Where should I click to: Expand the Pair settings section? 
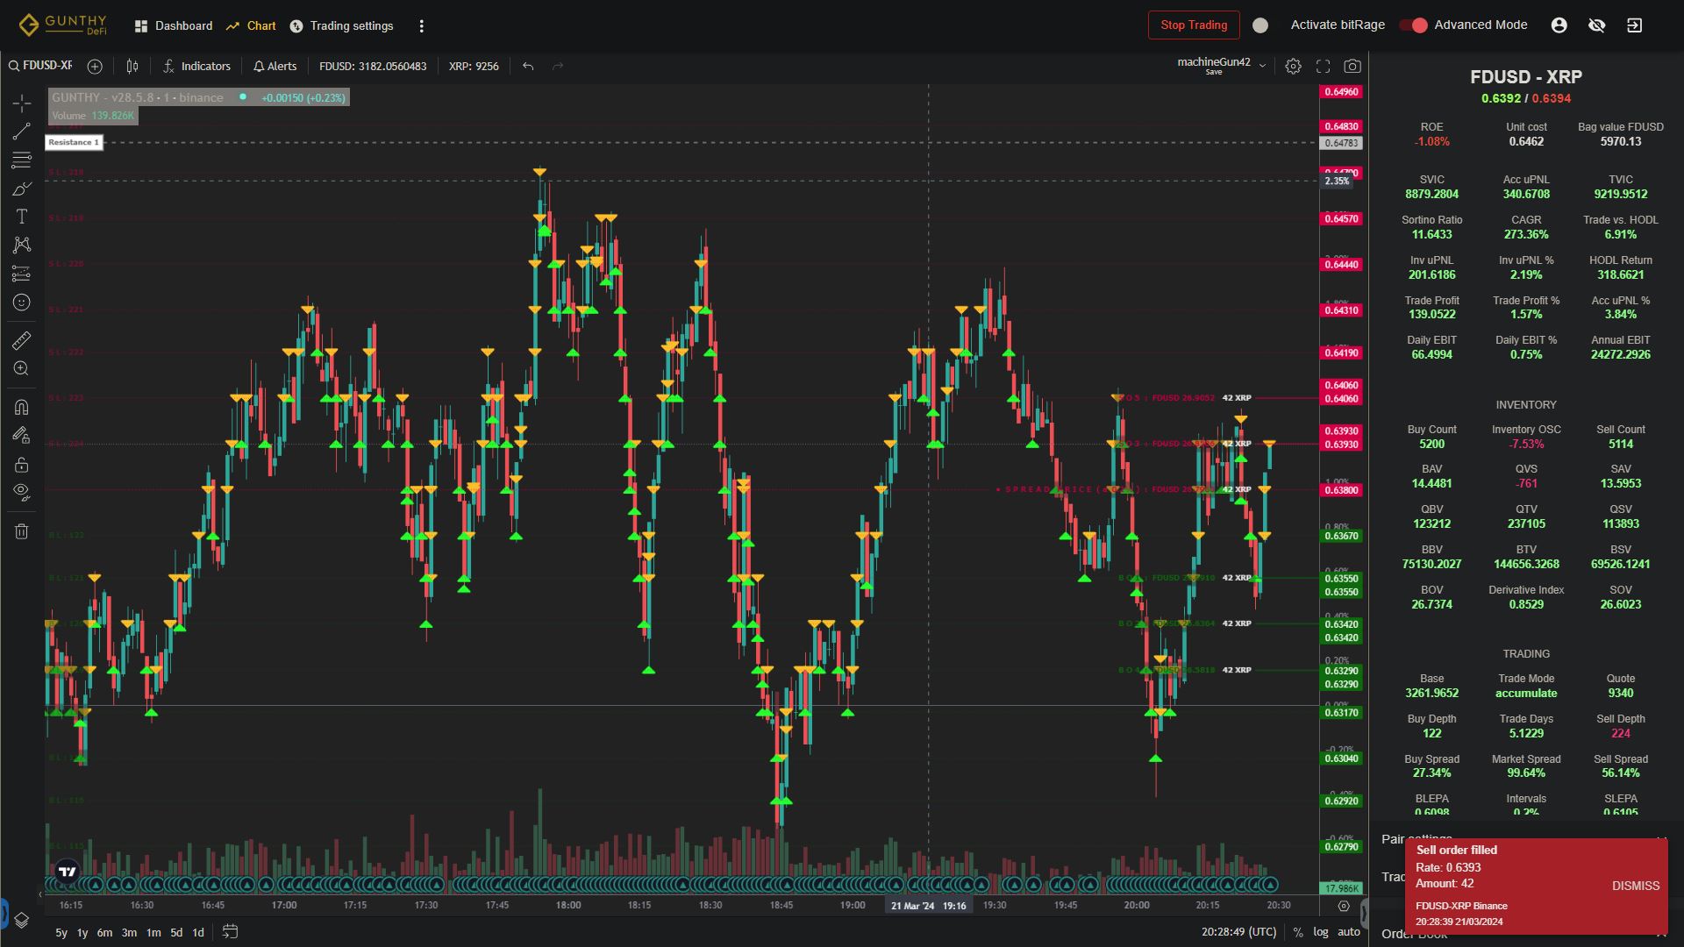tap(1525, 838)
